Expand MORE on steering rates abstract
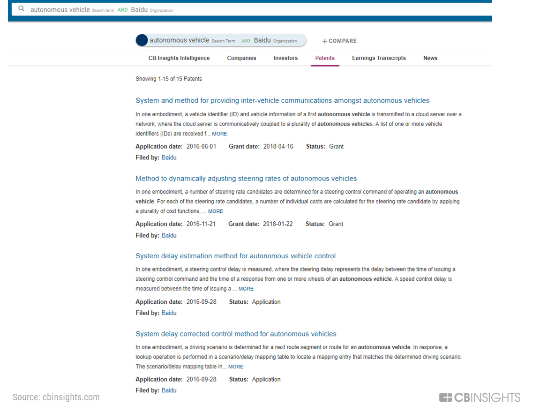This screenshot has height=405, width=540. point(216,211)
